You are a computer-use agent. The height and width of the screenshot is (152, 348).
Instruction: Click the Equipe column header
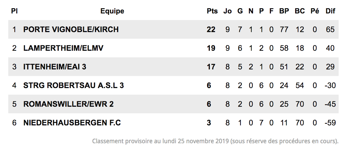click(112, 11)
